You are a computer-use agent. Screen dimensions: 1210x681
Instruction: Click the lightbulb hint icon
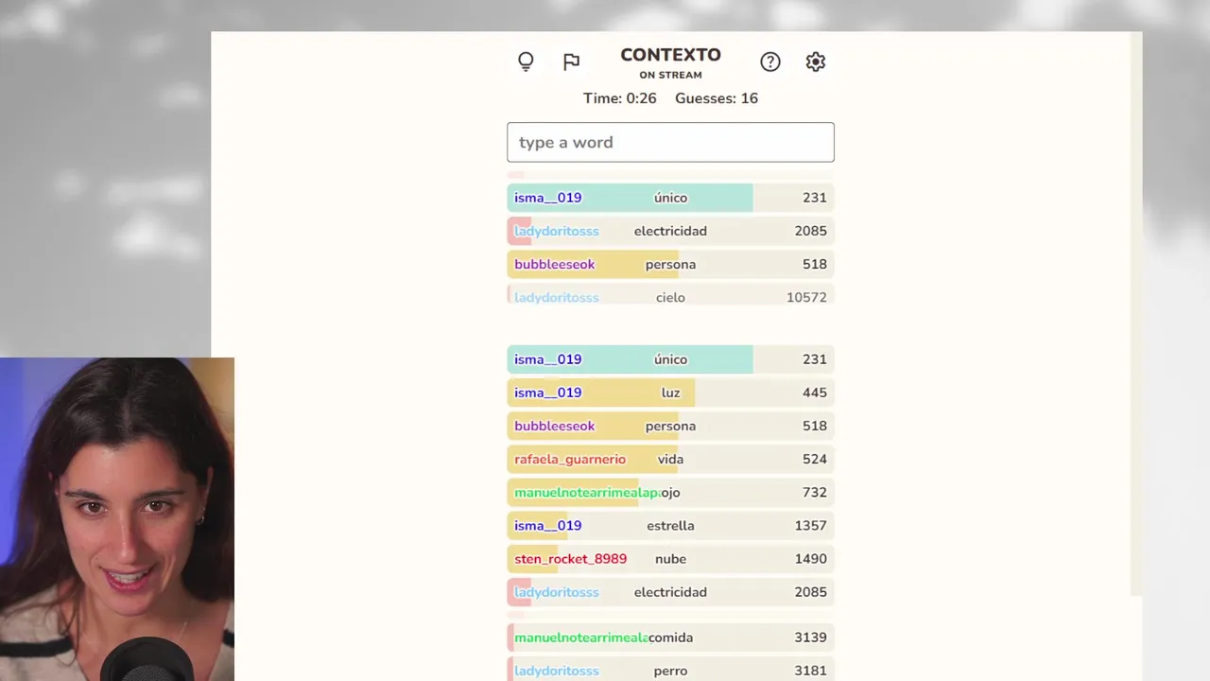point(526,61)
